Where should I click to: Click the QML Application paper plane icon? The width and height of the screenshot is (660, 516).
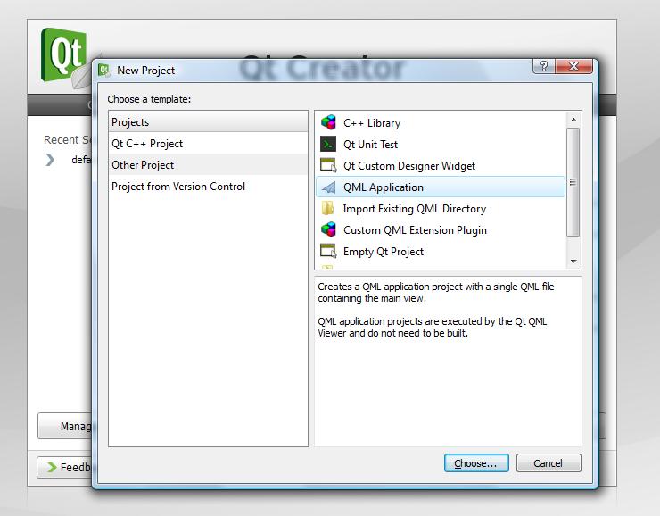(x=328, y=187)
